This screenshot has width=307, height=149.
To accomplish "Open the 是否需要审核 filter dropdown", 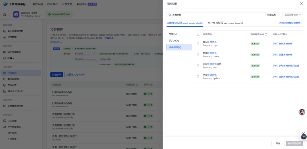I will click(x=293, y=15).
